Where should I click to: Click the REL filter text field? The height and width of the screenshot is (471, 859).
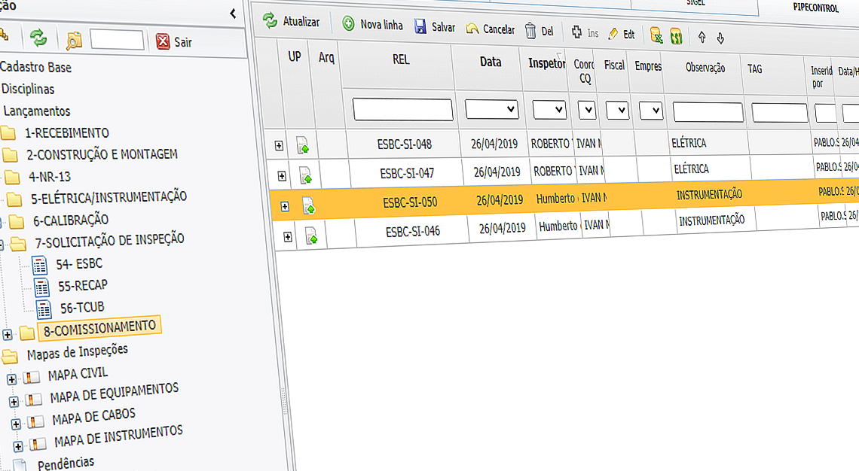tap(403, 110)
